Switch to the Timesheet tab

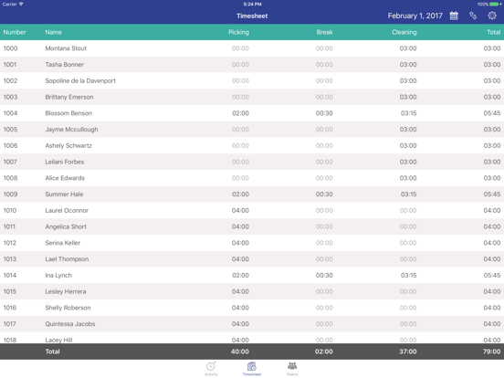click(x=252, y=368)
